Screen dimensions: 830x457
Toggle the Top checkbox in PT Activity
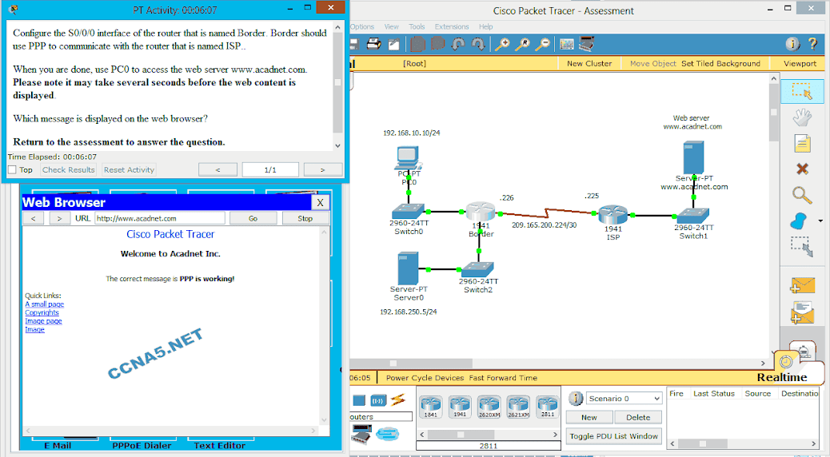12,170
